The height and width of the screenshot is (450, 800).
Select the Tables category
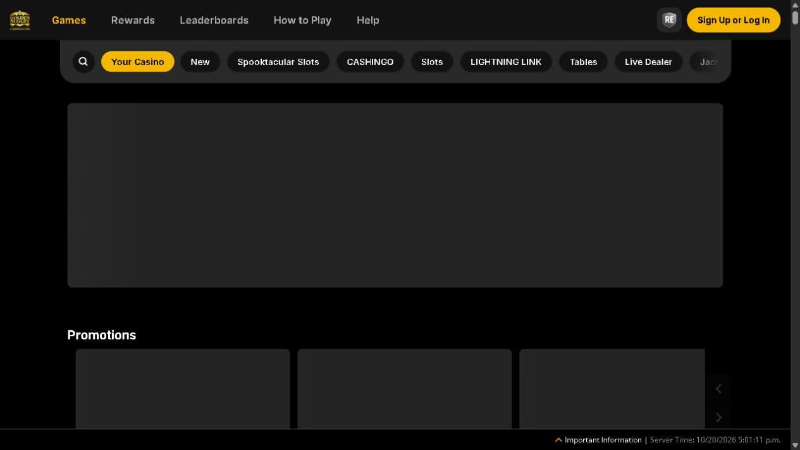coord(583,62)
